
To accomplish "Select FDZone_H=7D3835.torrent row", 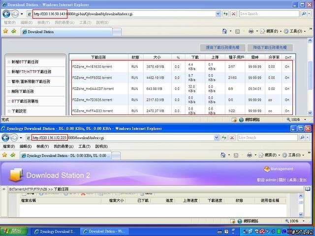I will pyautogui.click(x=182, y=100).
